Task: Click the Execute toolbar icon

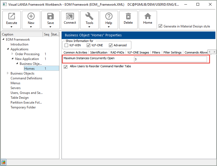Action: click(x=12, y=17)
